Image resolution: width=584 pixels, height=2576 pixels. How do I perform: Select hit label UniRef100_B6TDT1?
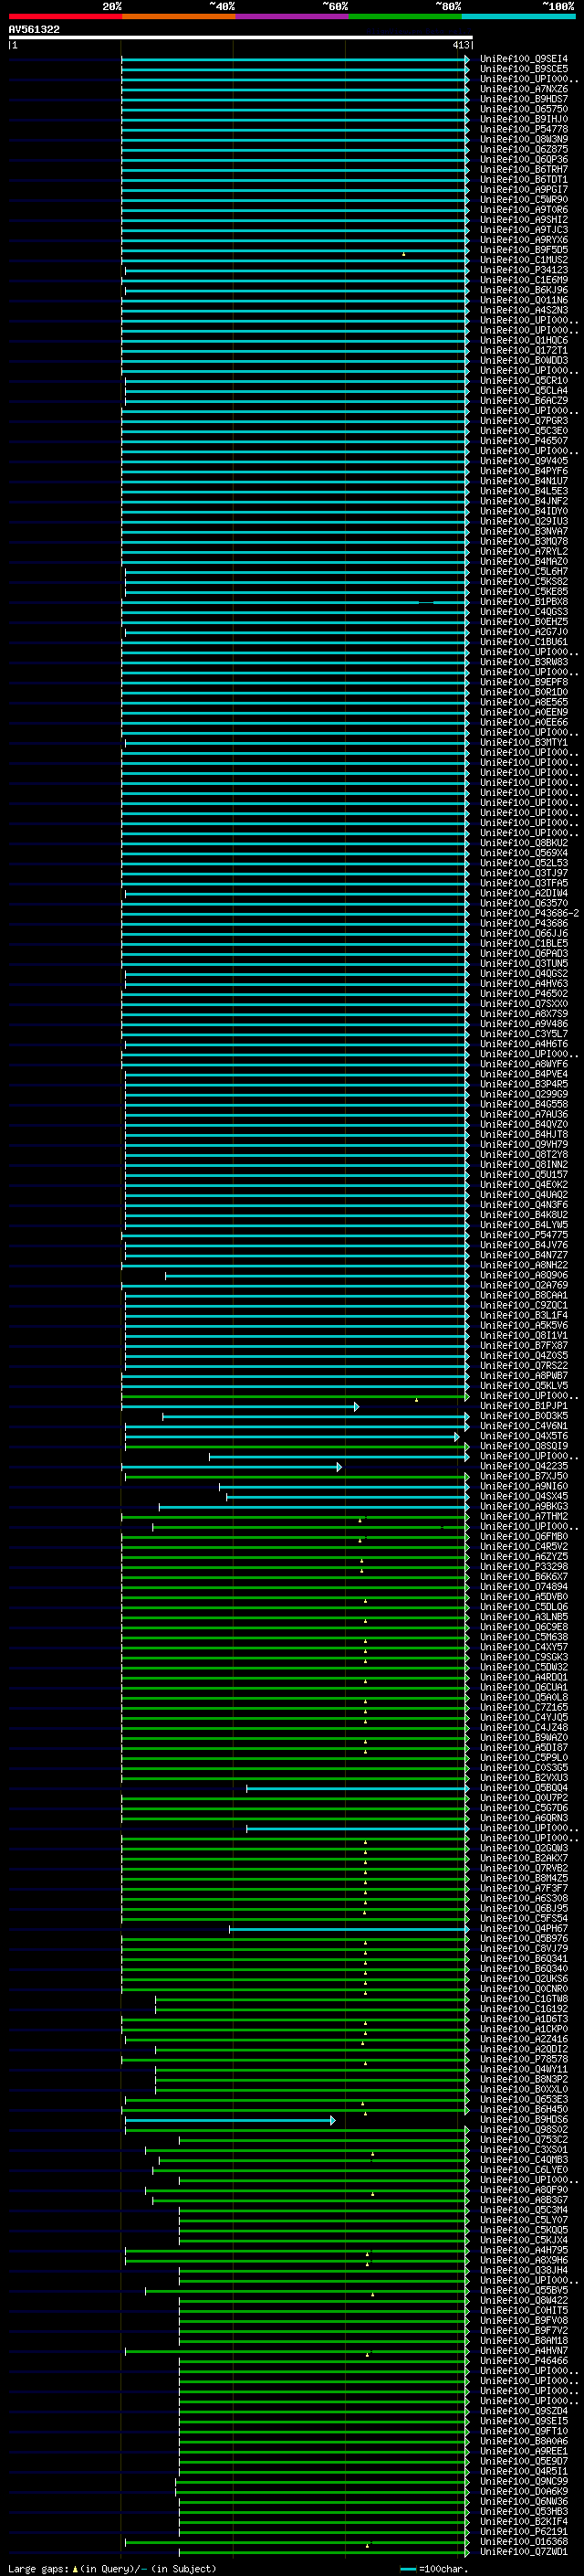(524, 180)
